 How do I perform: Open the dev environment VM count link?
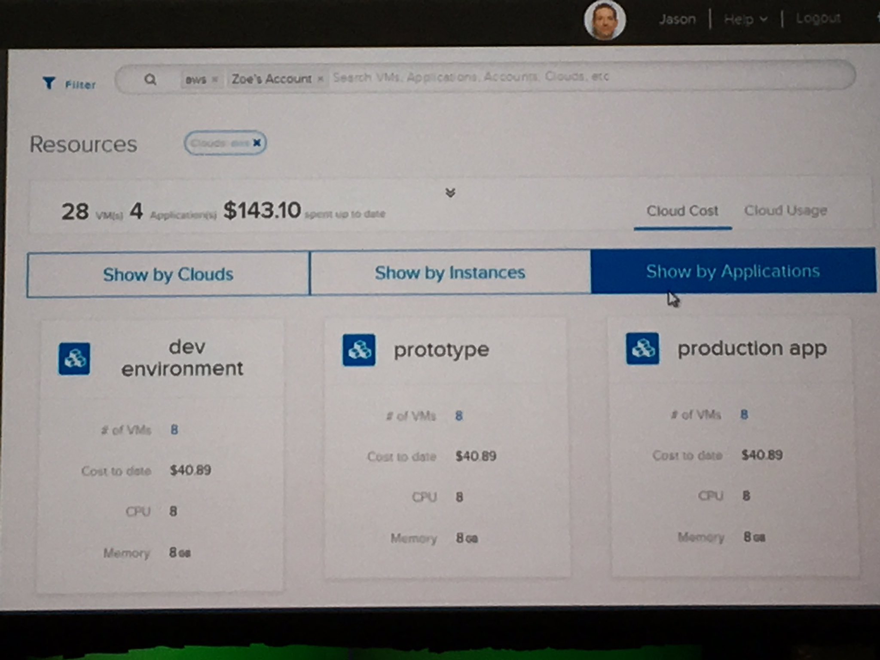point(174,430)
